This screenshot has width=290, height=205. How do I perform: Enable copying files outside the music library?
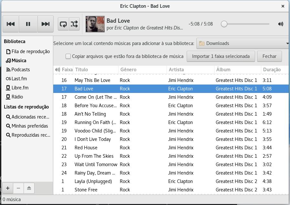coord(68,56)
